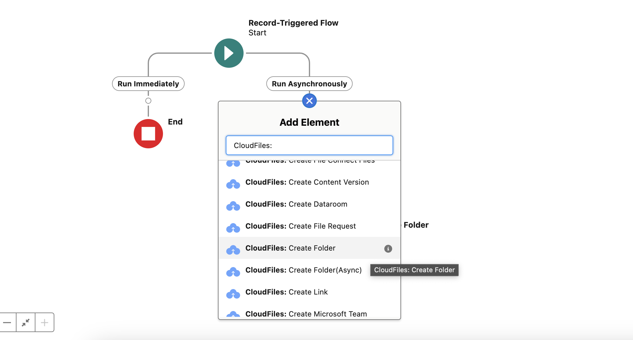Click the zoom in plus icon
Screen dimensions: 633x340
click(44, 322)
